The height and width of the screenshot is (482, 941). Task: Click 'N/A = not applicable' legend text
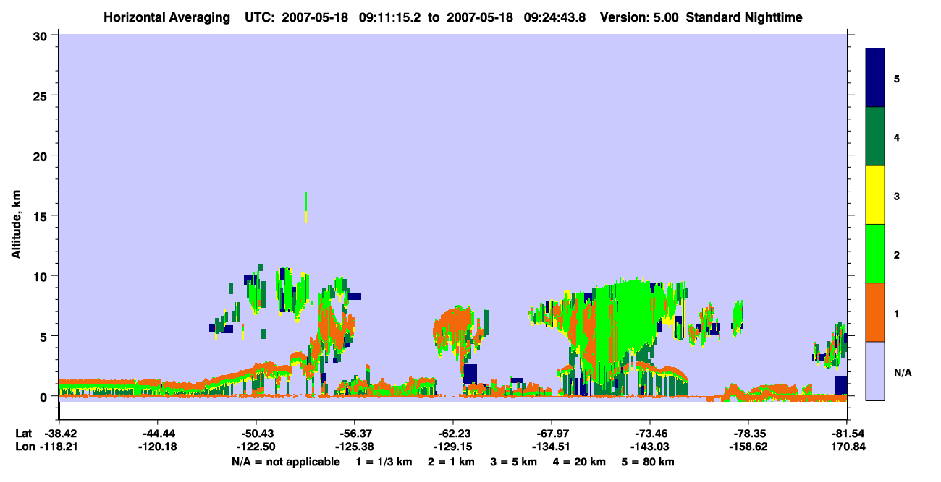coord(285,462)
